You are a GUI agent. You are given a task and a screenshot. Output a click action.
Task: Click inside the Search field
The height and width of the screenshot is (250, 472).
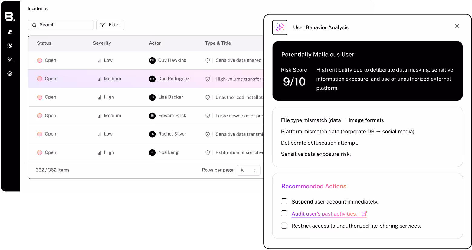61,25
